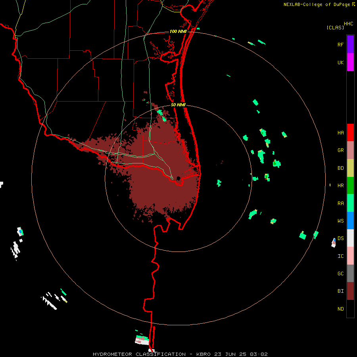Viewport: 357px width, 357px height.
Task: Click the UK magenta legend swatch
Action: pyautogui.click(x=350, y=62)
